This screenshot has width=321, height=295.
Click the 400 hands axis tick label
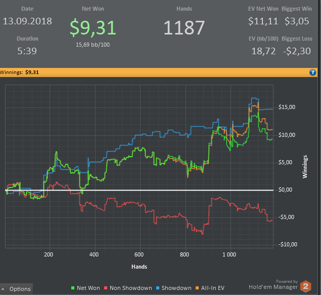tap(94, 254)
